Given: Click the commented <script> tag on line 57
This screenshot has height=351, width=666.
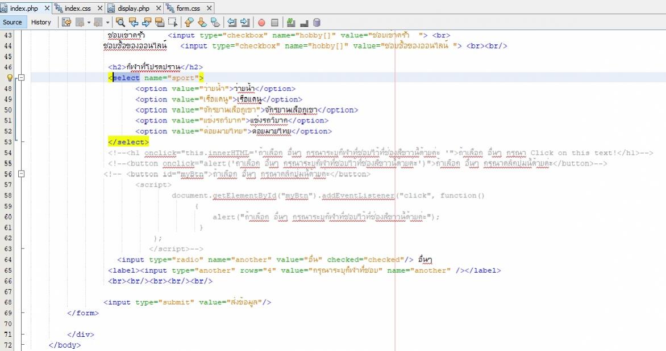Looking at the screenshot, I should pyautogui.click(x=153, y=185).
